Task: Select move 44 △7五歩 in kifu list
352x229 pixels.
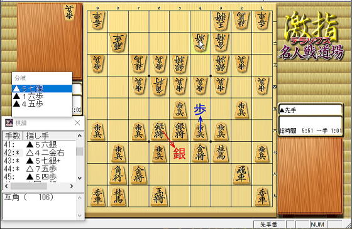Action: [39, 169]
